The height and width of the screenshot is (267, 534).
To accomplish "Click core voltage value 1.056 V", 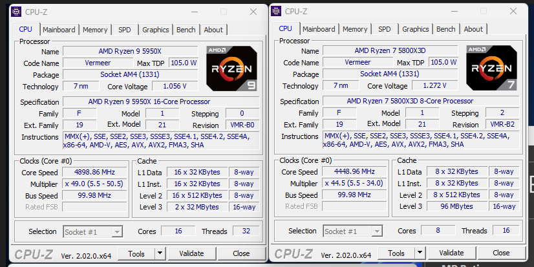I will pos(175,86).
